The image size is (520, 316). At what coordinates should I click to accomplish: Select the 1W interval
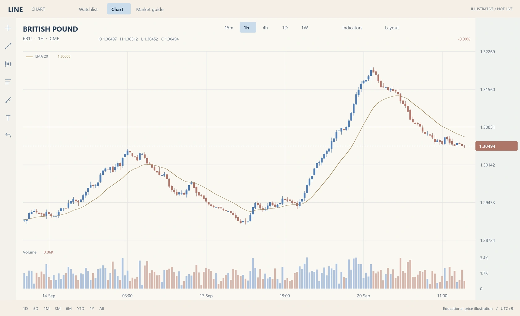coord(305,28)
